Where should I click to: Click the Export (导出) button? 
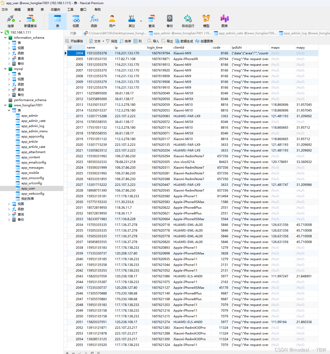click(167, 41)
